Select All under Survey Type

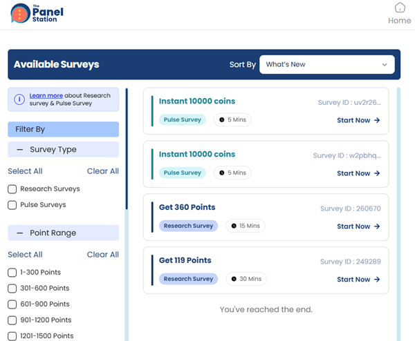point(25,171)
